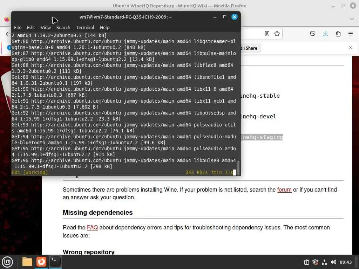Launch the Files folder icon in taskbar

click(x=27, y=262)
